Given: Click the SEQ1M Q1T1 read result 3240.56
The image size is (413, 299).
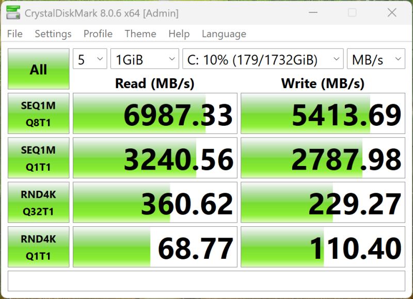Looking at the screenshot, I should point(155,158).
